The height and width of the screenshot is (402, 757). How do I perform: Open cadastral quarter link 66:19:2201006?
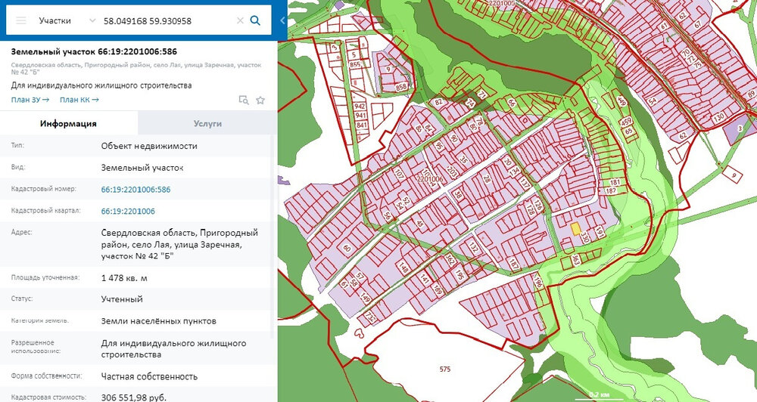pos(128,211)
